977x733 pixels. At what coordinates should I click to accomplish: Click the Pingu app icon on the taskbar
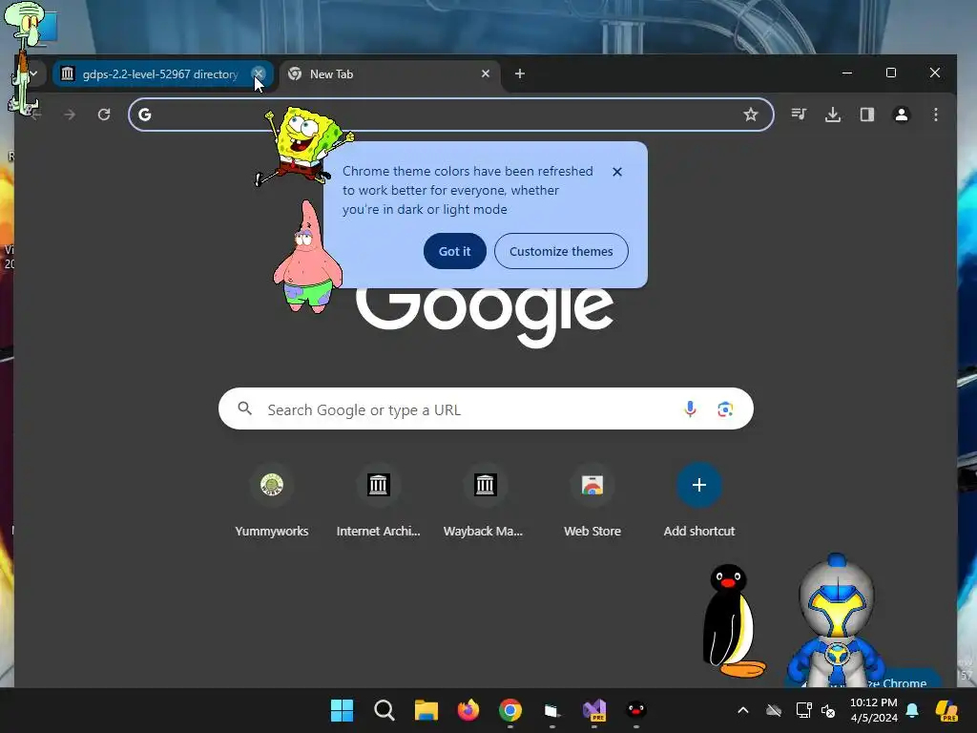coord(636,710)
